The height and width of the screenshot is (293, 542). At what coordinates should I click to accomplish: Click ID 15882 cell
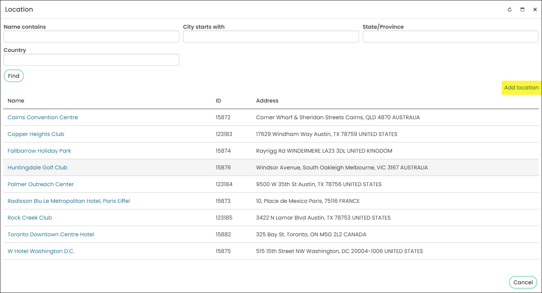[x=223, y=234]
